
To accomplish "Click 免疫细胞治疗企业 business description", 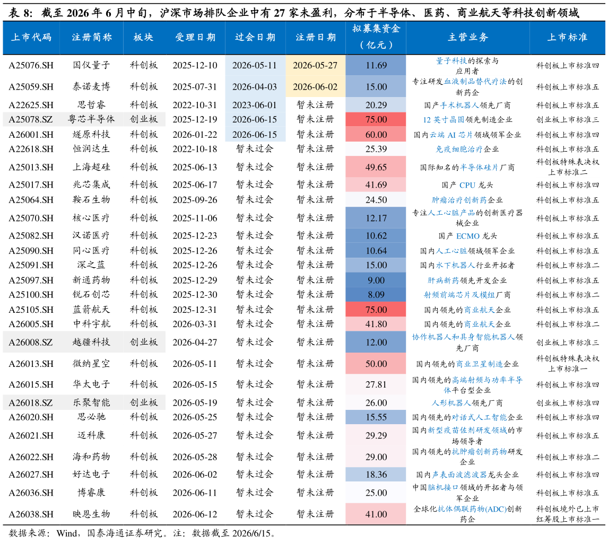I will (x=467, y=149).
